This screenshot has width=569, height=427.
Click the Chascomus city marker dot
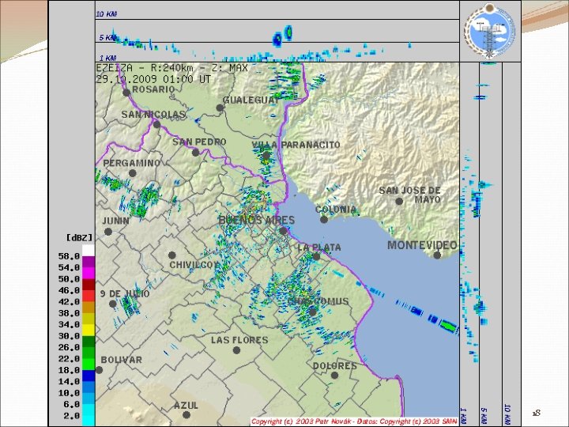point(312,312)
